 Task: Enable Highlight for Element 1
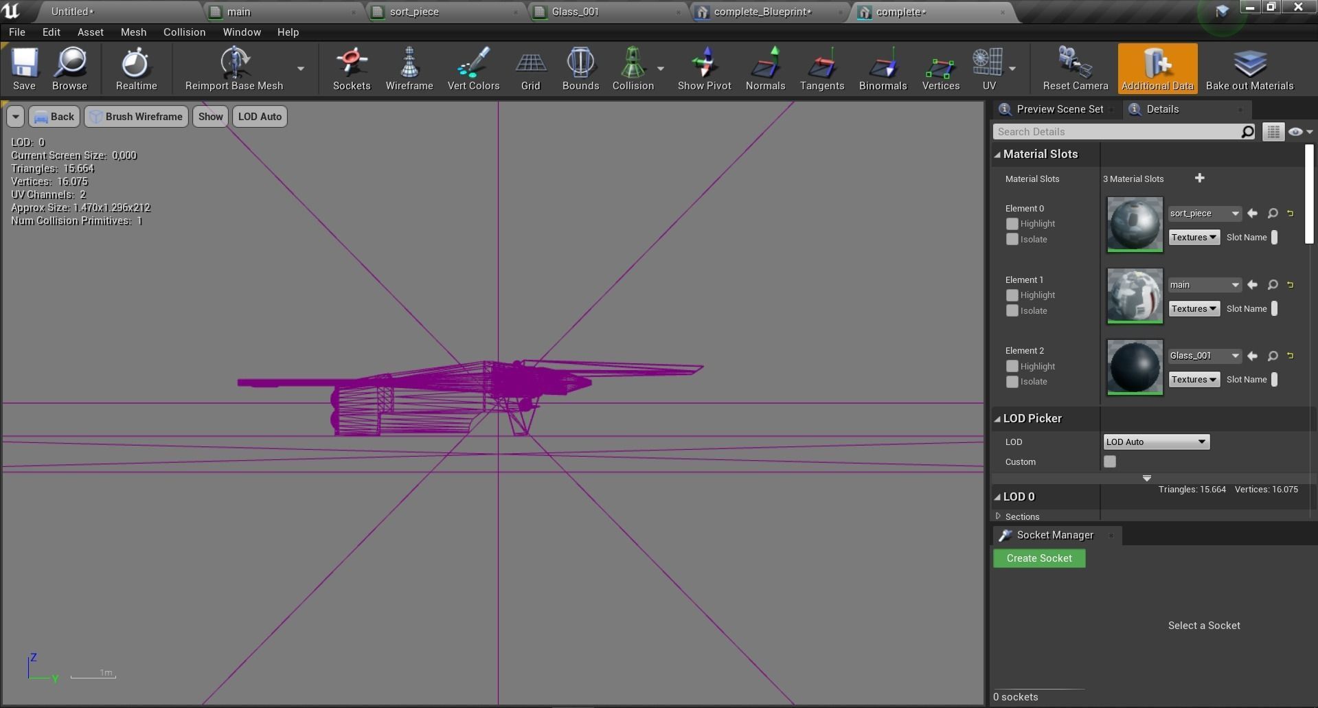pos(1012,295)
